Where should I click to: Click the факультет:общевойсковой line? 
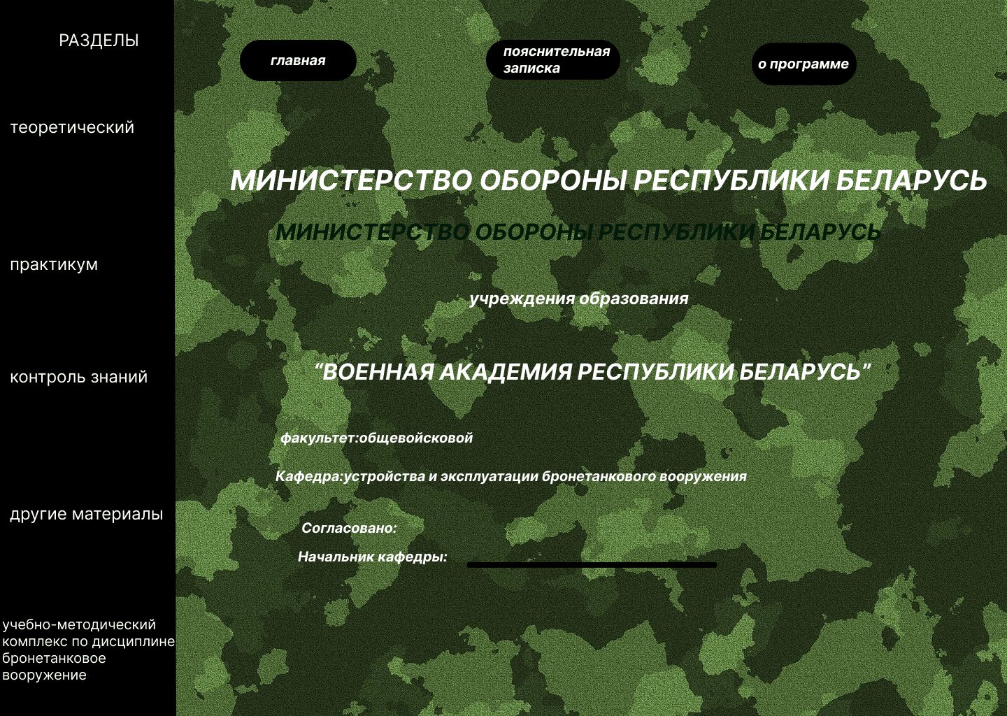click(x=376, y=438)
